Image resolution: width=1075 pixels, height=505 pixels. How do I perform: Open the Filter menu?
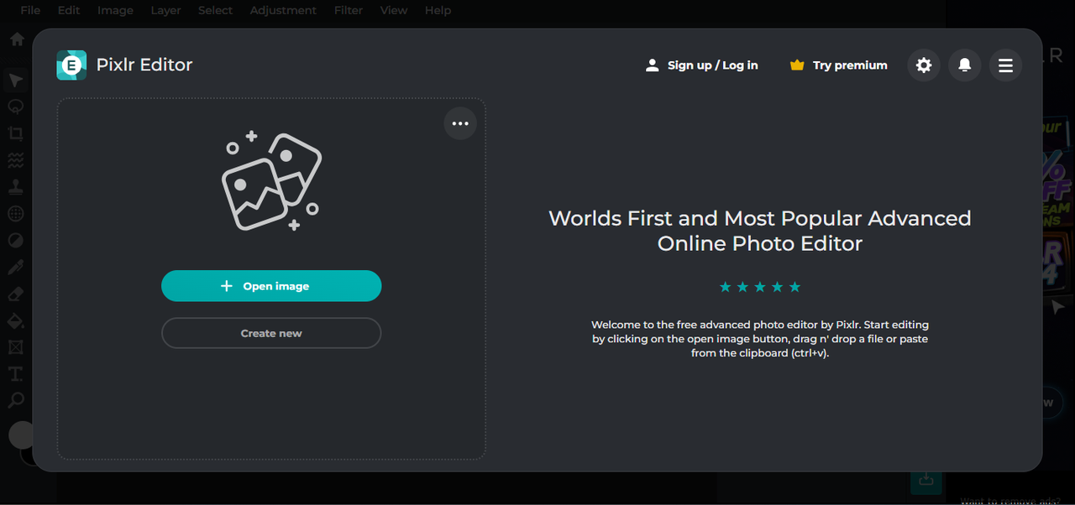349,10
